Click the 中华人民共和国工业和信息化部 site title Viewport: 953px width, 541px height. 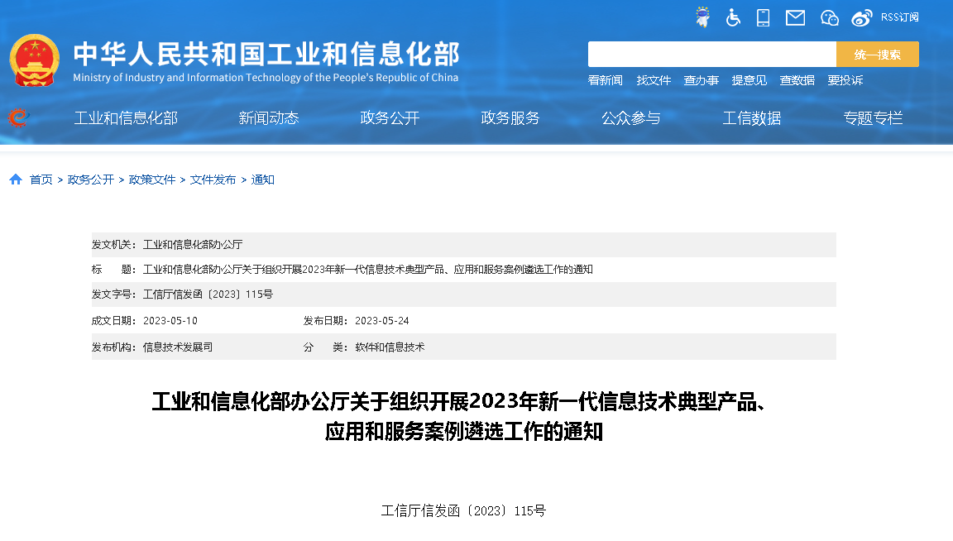(x=266, y=54)
